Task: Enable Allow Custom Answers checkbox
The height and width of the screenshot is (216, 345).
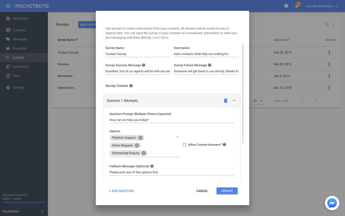Action: click(184, 145)
